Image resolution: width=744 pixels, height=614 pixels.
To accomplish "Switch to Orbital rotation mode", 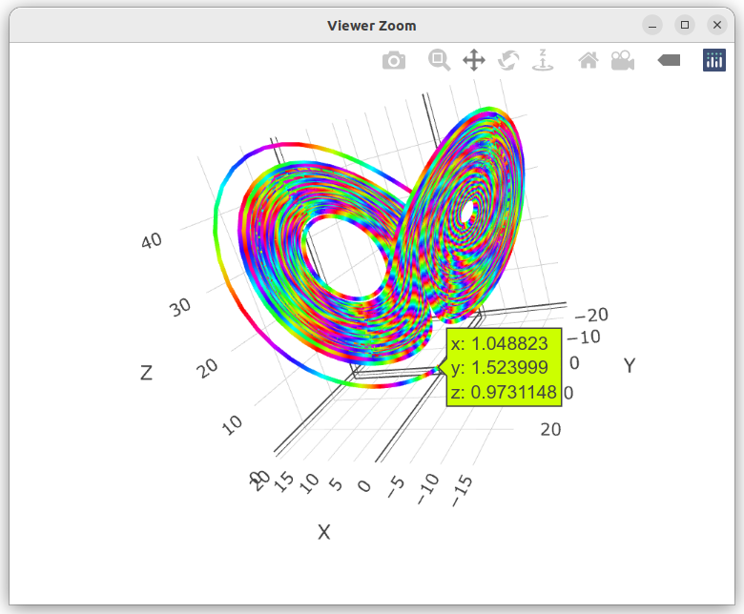I will [x=508, y=61].
